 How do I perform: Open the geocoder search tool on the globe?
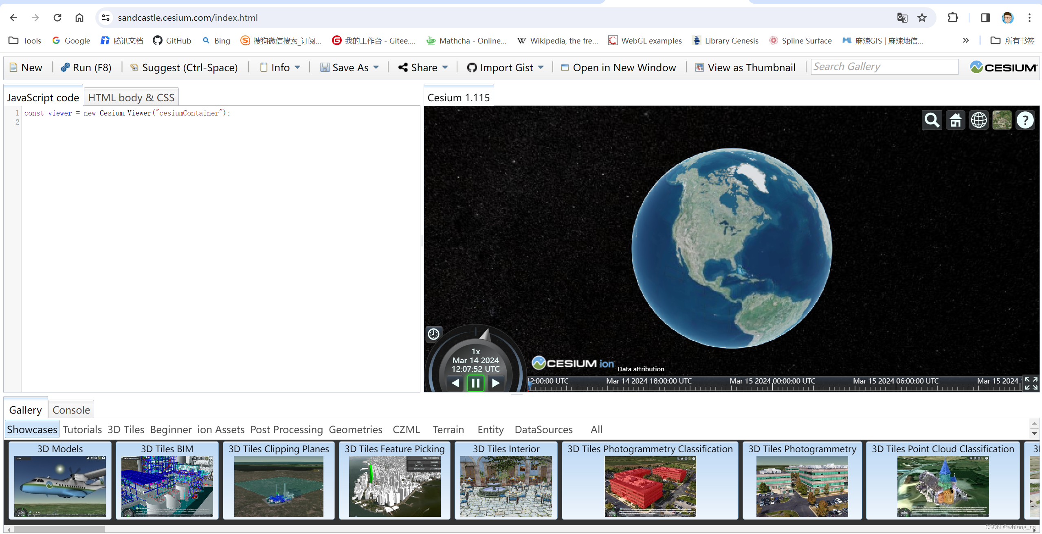[932, 120]
